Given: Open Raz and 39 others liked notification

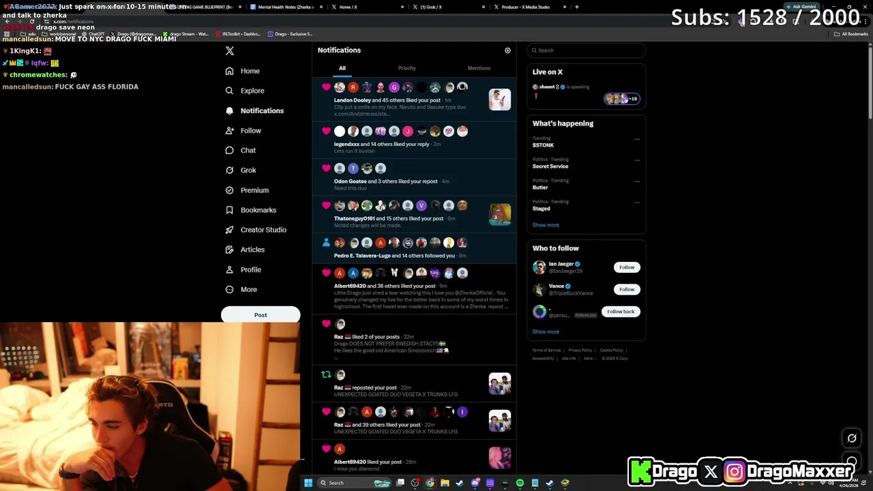Looking at the screenshot, I should pyautogui.click(x=415, y=421).
